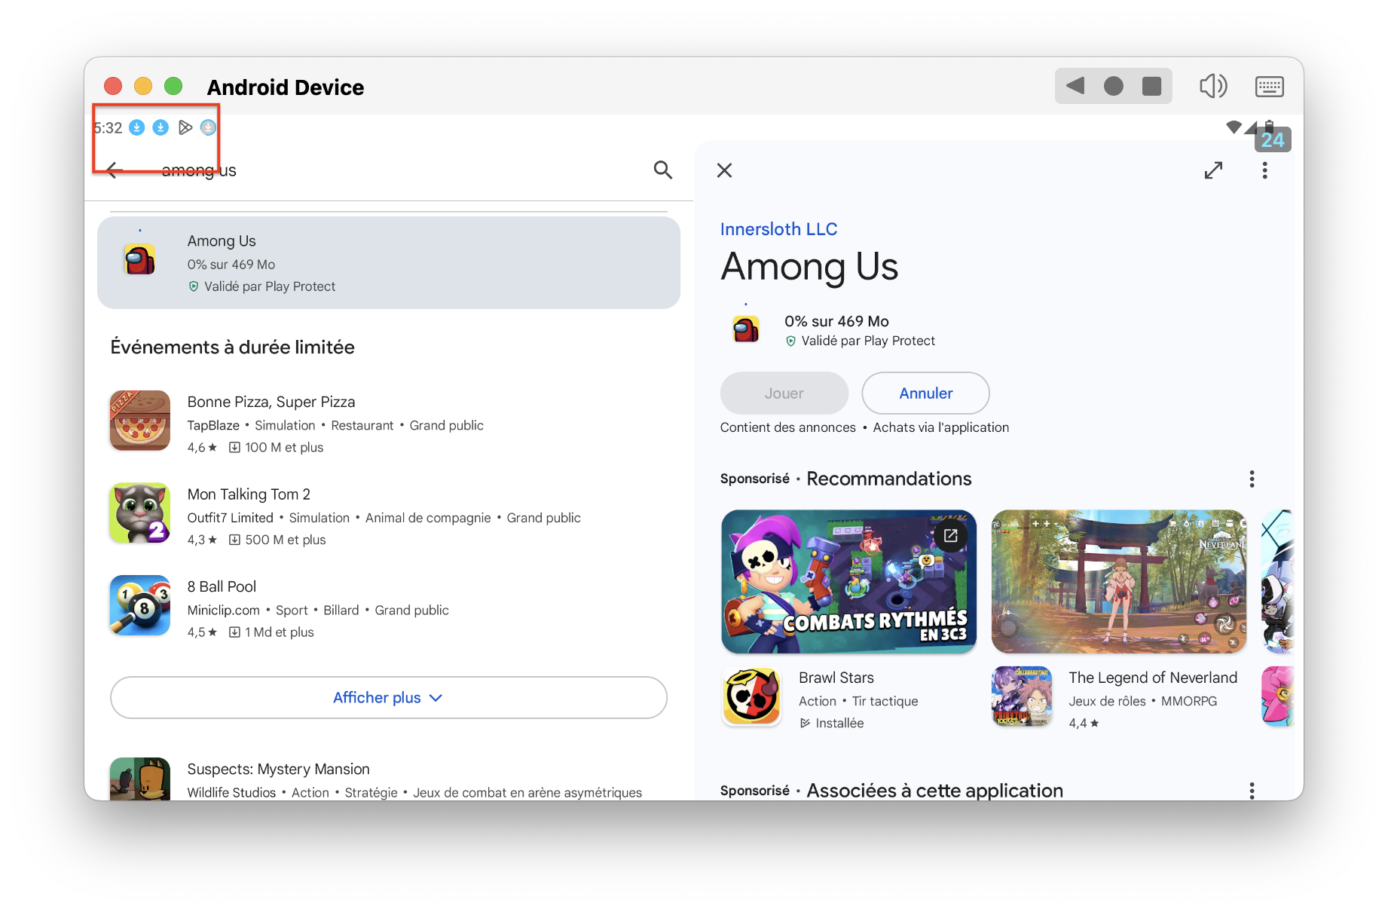The width and height of the screenshot is (1388, 912).
Task: Open external link icon on Brawl Stars banner
Action: coord(950,535)
